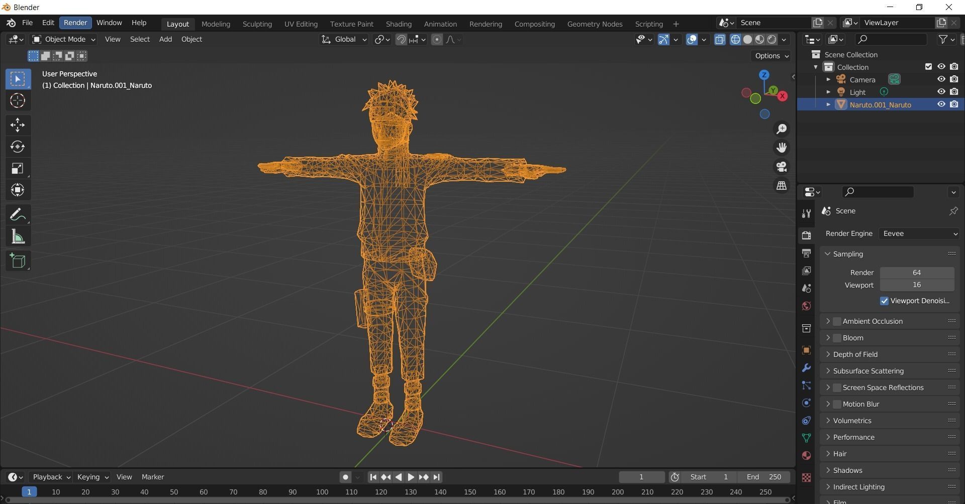The image size is (965, 504).
Task: Hide Camera in viewport via eye icon
Action: pyautogui.click(x=941, y=79)
